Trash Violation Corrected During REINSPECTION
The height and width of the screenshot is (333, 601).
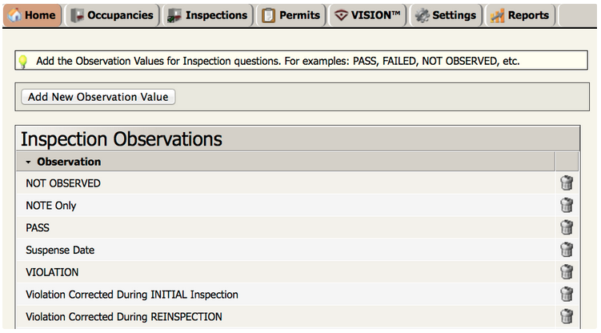(x=567, y=316)
